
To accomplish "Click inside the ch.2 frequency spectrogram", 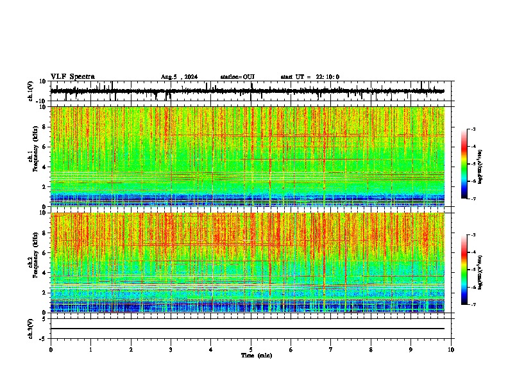I will (x=248, y=263).
